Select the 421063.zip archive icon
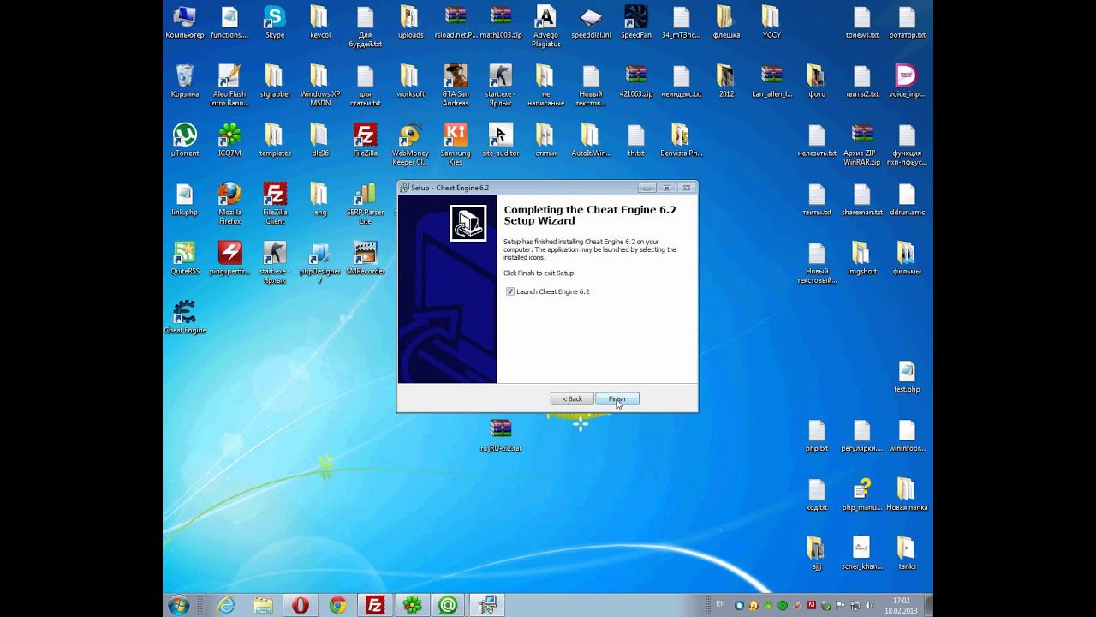Screen dimensions: 1096x617 click(x=636, y=81)
